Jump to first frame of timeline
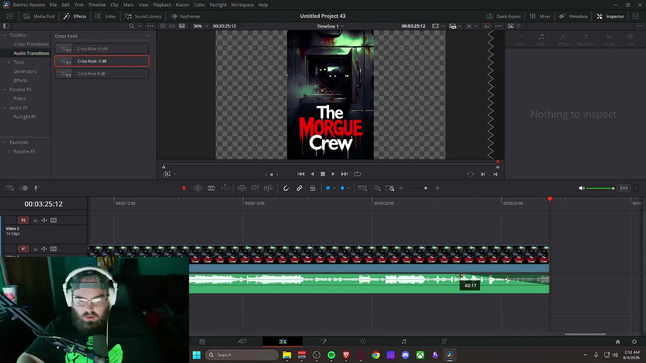The width and height of the screenshot is (646, 363). tap(301, 174)
